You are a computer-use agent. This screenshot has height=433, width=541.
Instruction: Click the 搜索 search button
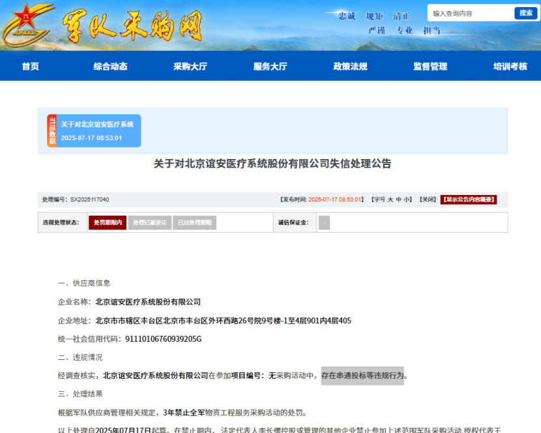click(526, 13)
